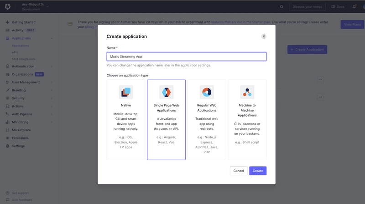Click the Native application type icon

126,92
